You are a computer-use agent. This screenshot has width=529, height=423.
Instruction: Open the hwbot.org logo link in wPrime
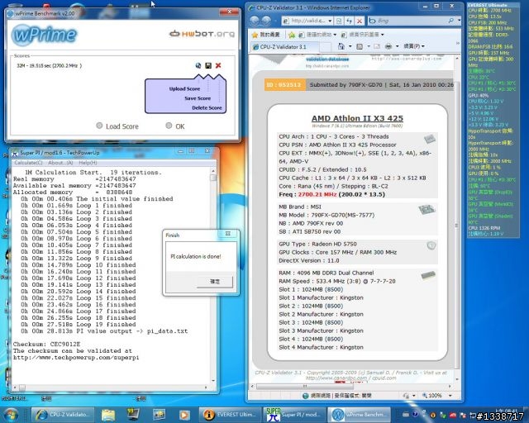(202, 34)
